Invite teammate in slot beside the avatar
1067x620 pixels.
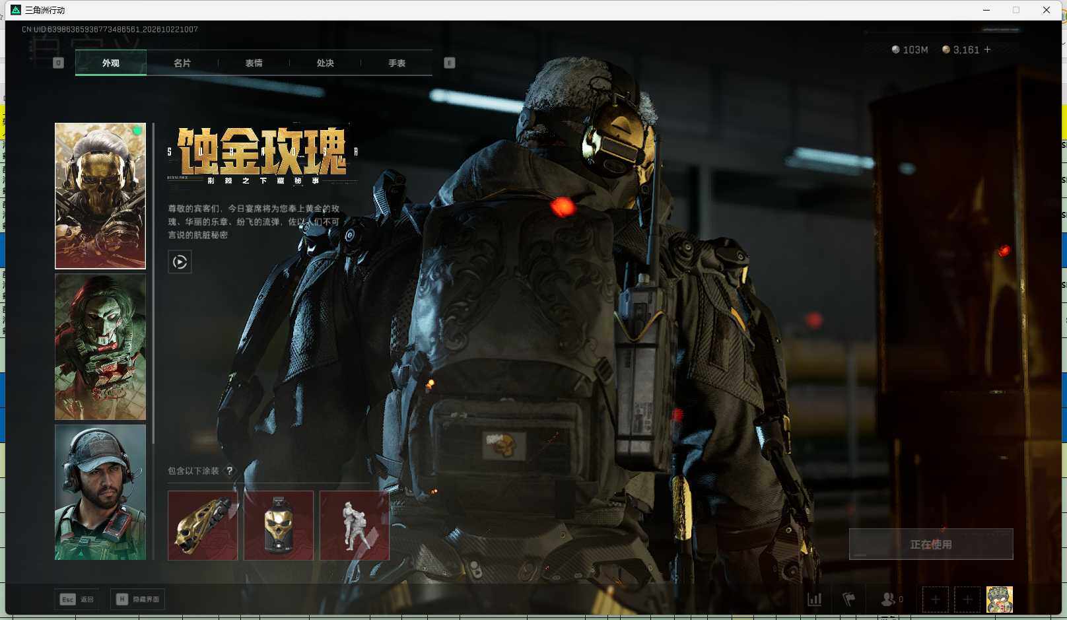[x=967, y=600]
